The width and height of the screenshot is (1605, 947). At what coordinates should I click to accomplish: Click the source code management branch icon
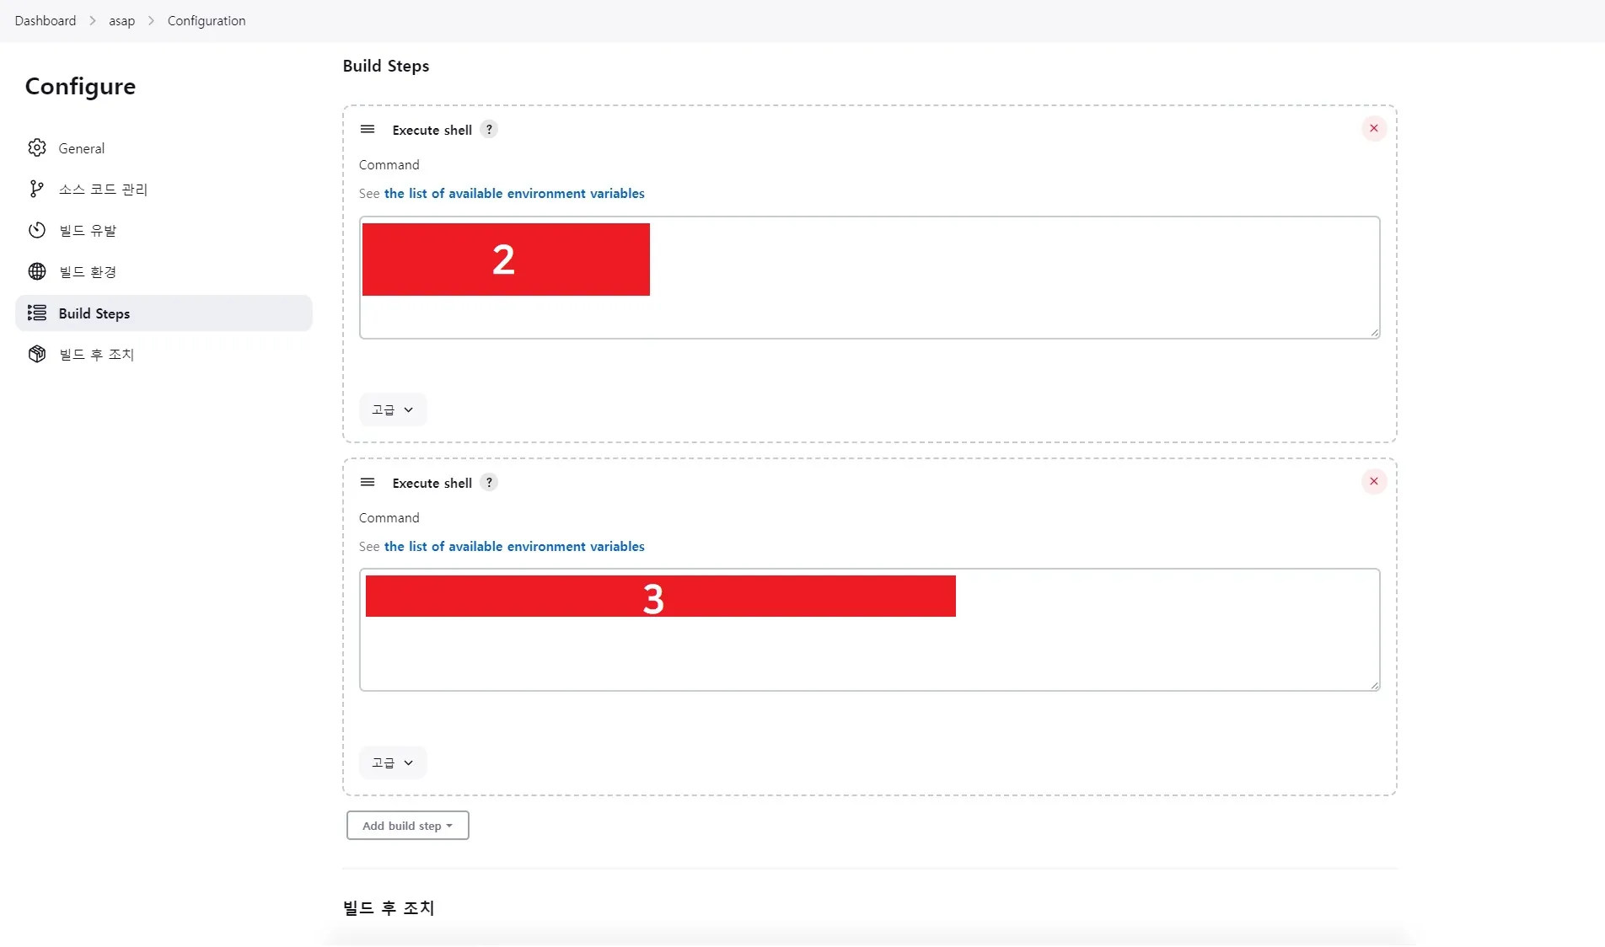pos(36,190)
